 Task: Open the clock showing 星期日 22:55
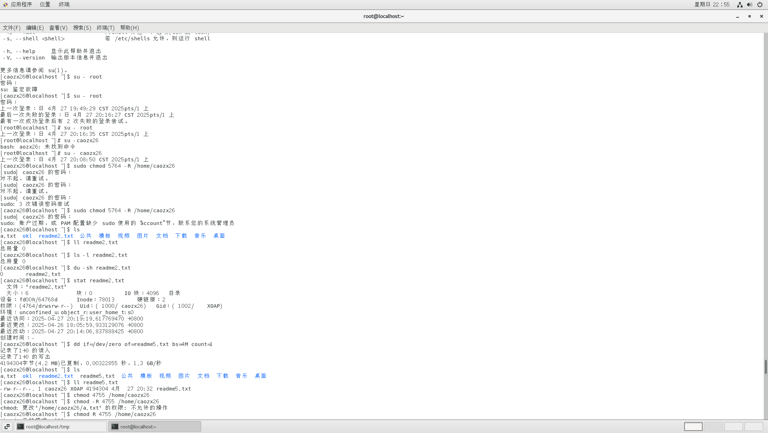[x=712, y=4]
